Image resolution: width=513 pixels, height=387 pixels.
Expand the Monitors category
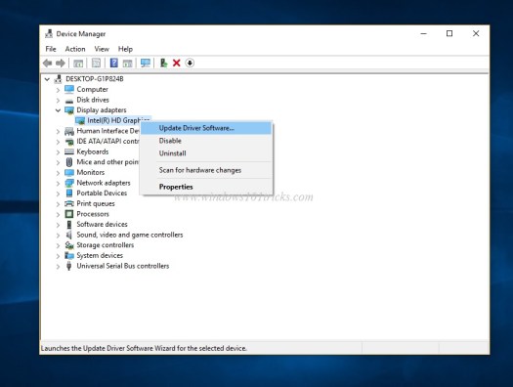click(58, 173)
